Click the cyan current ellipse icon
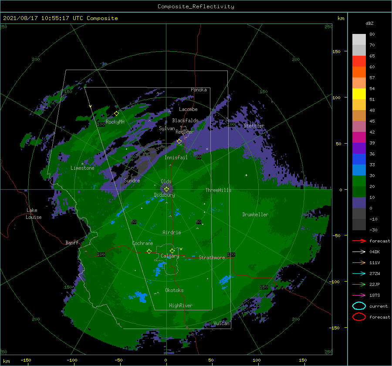Screen dimensions: 392x366 [359, 306]
